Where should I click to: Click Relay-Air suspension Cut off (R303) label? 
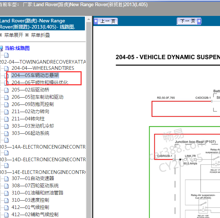(203, 196)
